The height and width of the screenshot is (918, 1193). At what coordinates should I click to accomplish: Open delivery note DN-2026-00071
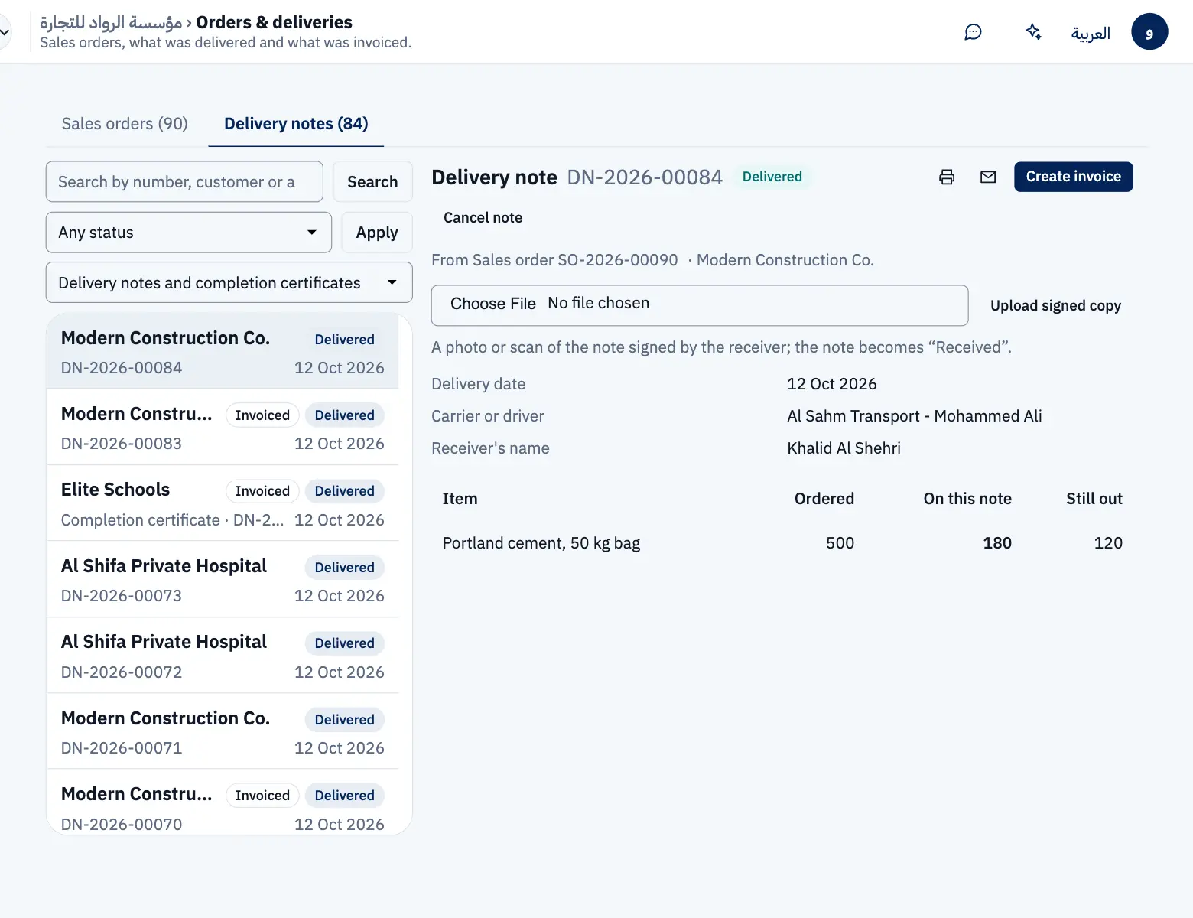(x=223, y=732)
